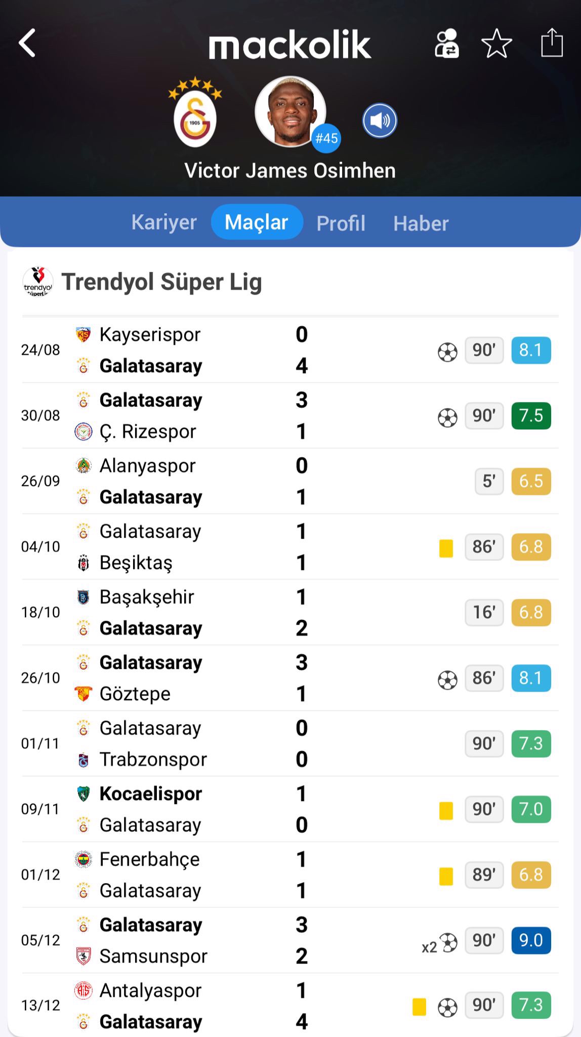The width and height of the screenshot is (581, 1037).
Task: Select the Maçlar tab
Action: click(x=257, y=223)
